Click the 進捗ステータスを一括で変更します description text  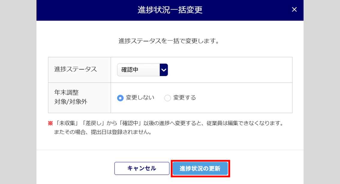tap(169, 41)
